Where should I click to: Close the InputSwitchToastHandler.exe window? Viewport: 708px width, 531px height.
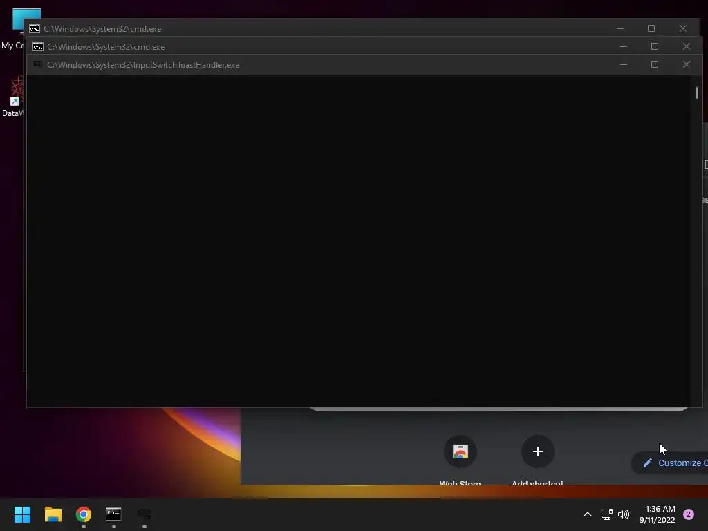(x=687, y=64)
